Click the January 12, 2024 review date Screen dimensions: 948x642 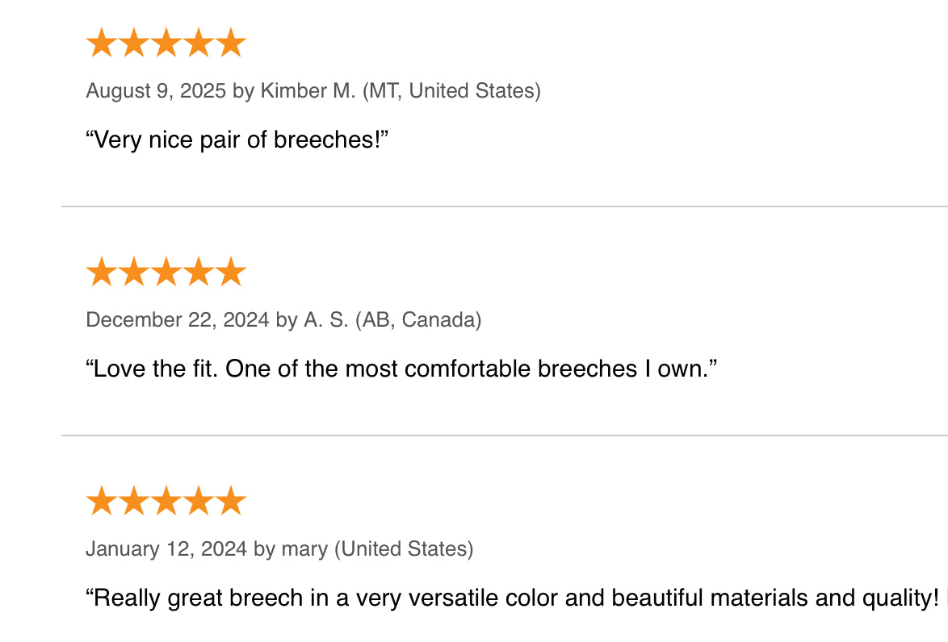pos(166,549)
